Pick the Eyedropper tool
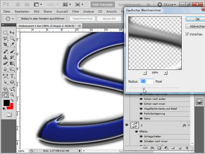This screenshot has height=154, width=205. click(12, 44)
